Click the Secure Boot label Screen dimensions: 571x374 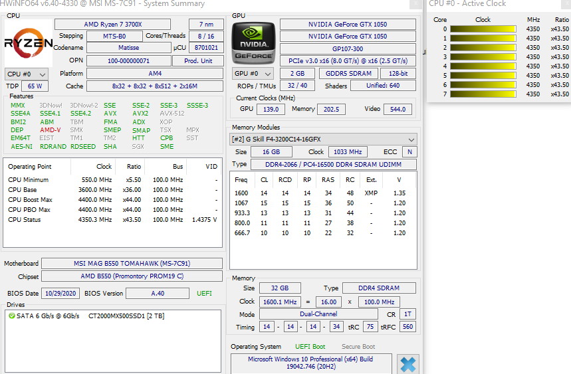click(358, 347)
